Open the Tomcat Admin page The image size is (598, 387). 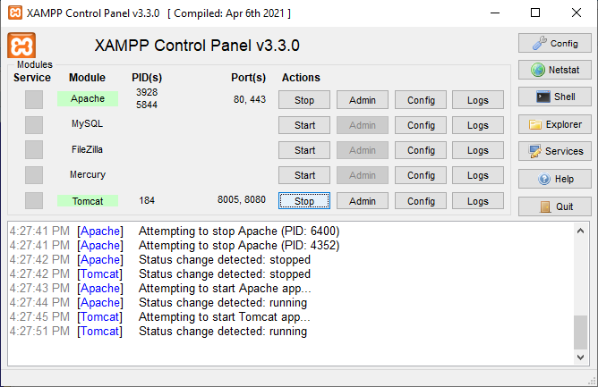[x=363, y=201]
